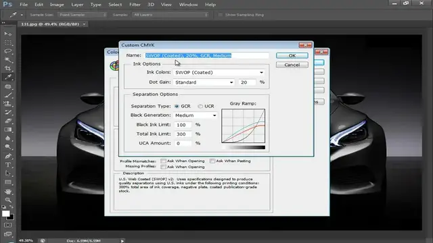Select the Rectangular Marquee tool
The image size is (433, 243).
(x=8, y=43)
